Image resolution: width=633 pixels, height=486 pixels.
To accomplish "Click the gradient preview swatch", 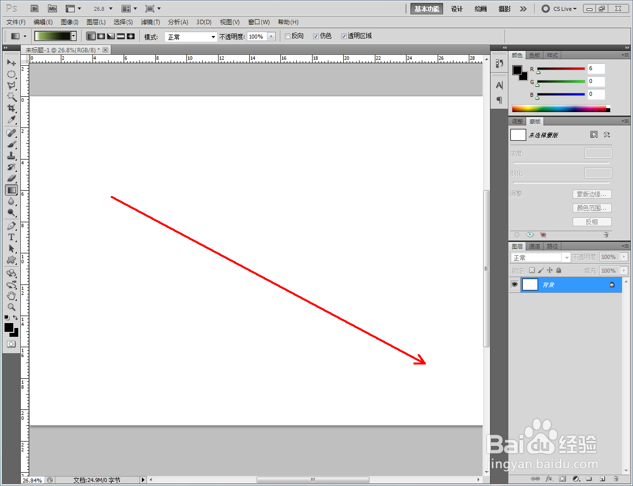I will [x=53, y=36].
